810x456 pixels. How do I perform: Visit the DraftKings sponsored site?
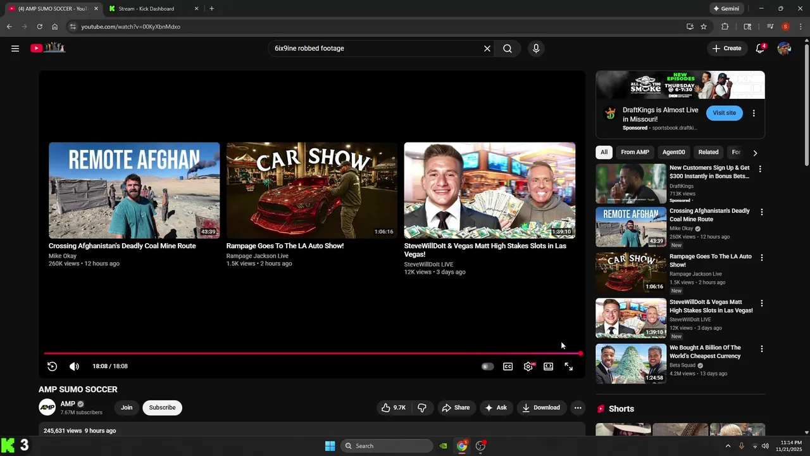[725, 113]
